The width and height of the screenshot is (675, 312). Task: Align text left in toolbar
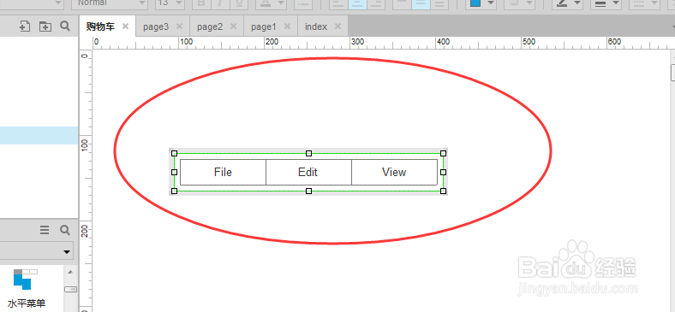[x=340, y=3]
